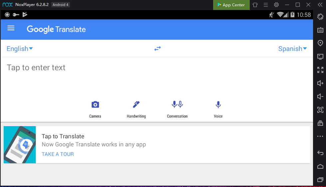326x187 pixels.
Task: Click the rotate diamond icon atop sidebar
Action: tap(320, 17)
